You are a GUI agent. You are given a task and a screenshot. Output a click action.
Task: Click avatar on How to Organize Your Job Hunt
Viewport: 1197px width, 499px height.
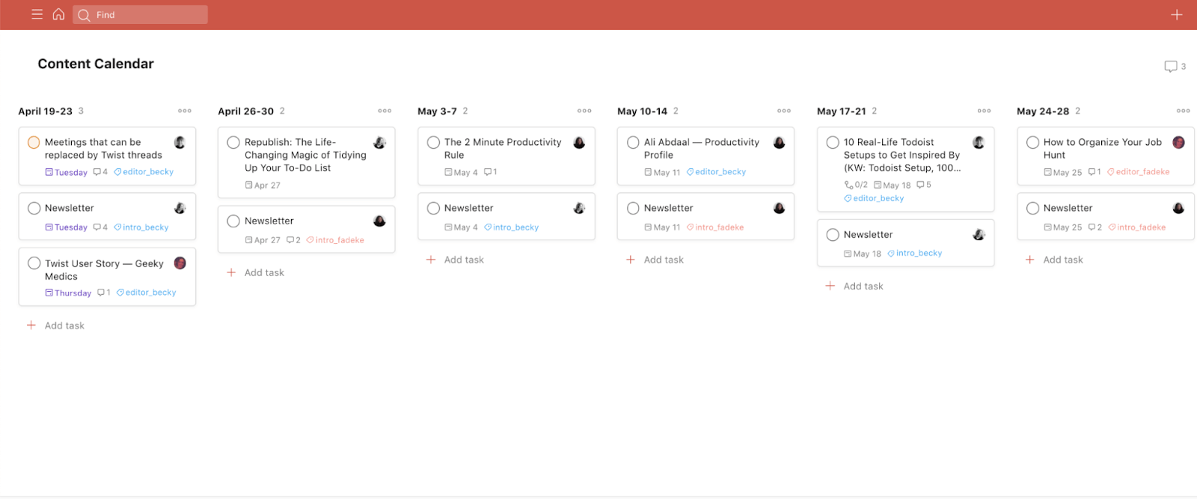tap(1178, 142)
